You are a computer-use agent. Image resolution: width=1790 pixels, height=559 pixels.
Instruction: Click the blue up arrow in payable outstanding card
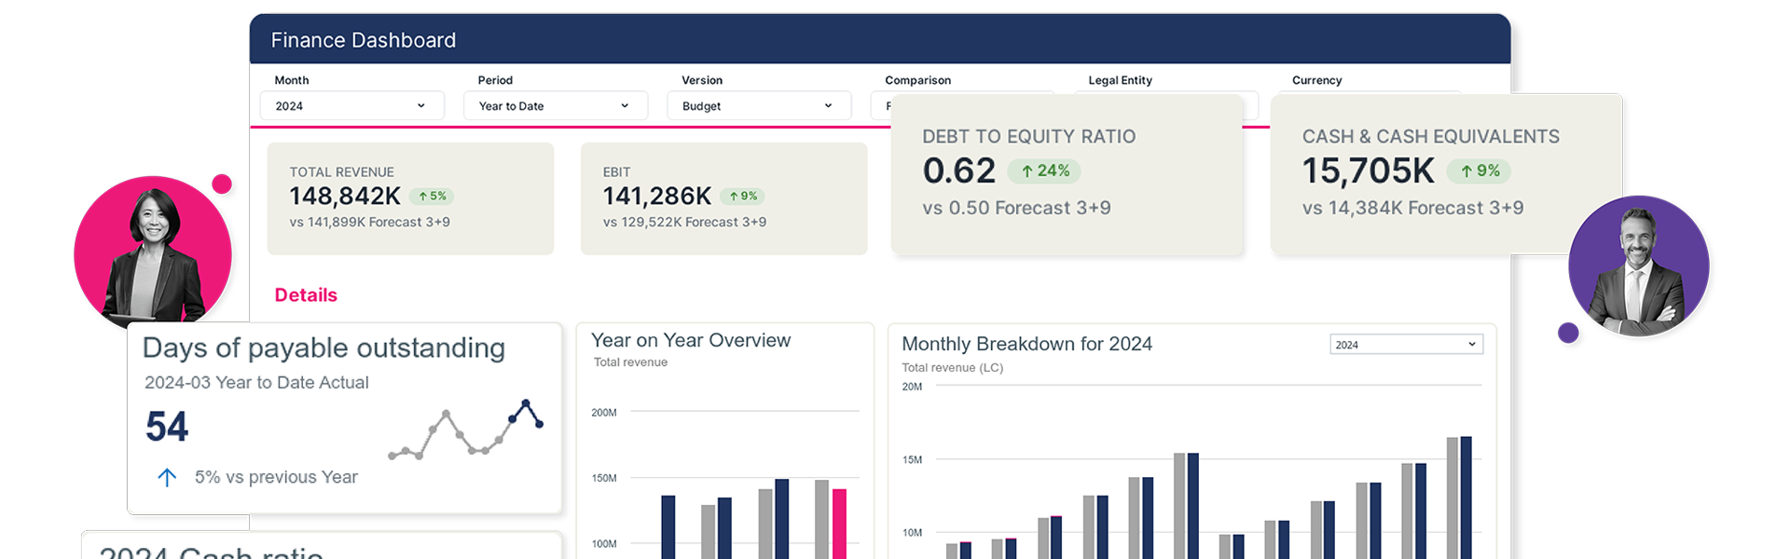tap(167, 478)
